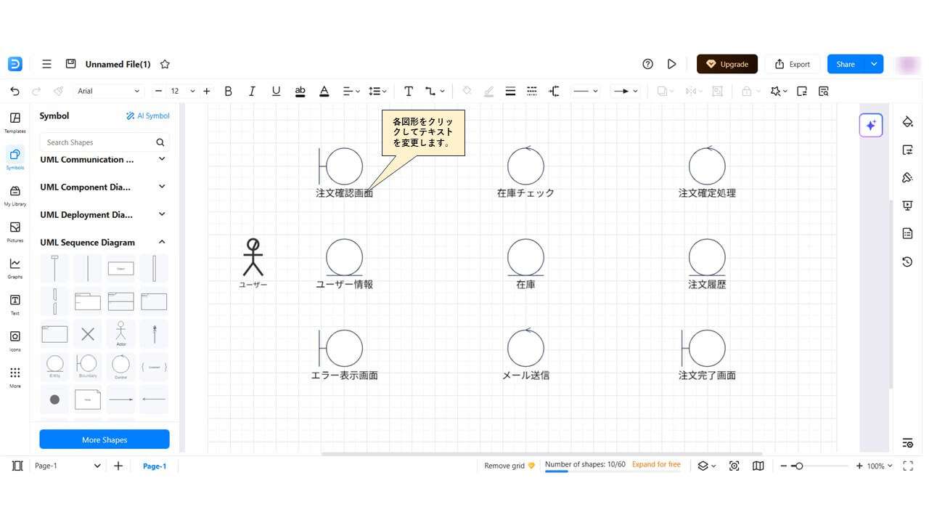Click the Undo arrow icon
929x523 pixels.
[15, 92]
